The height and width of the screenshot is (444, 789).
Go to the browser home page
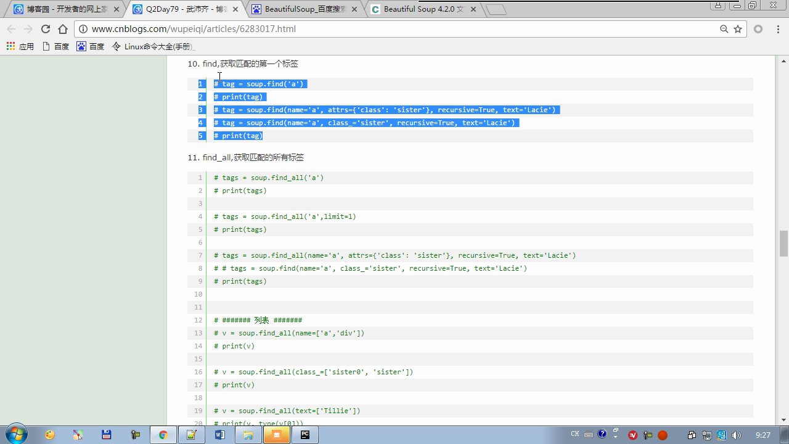[63, 29]
